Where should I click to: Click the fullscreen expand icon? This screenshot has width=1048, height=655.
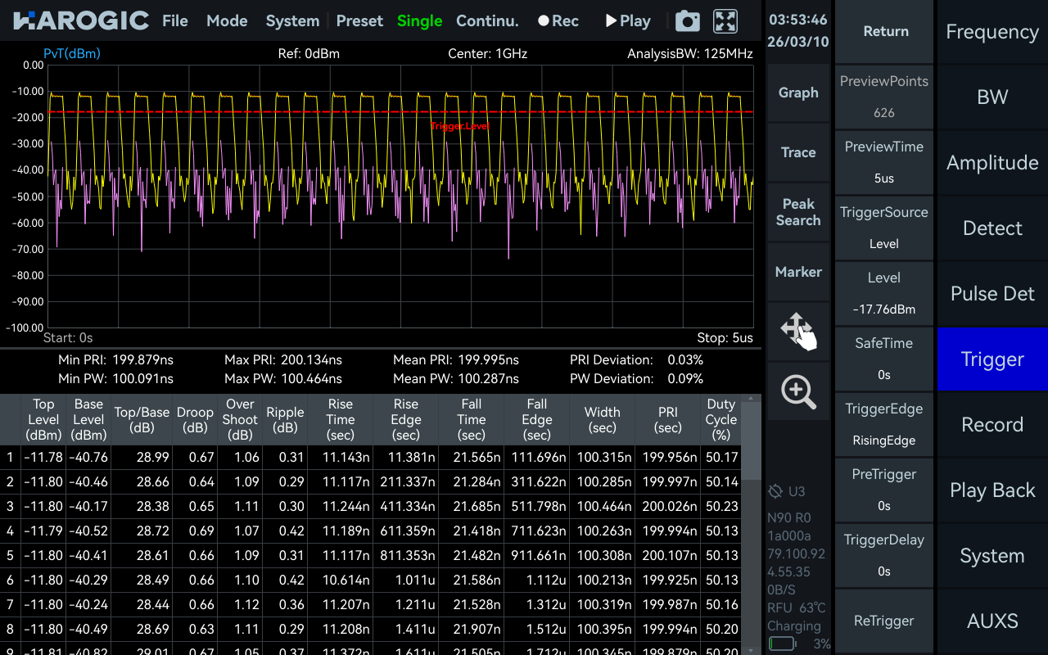tap(725, 20)
